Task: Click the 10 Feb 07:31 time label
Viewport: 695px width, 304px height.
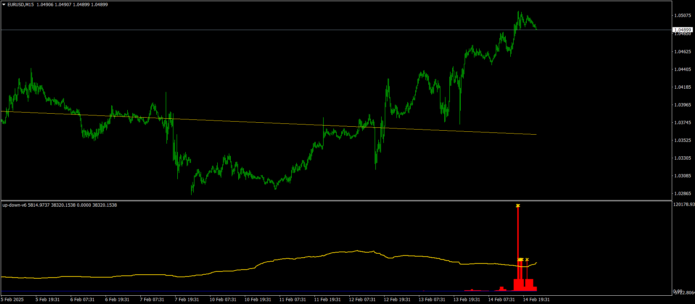Action: pyautogui.click(x=223, y=300)
